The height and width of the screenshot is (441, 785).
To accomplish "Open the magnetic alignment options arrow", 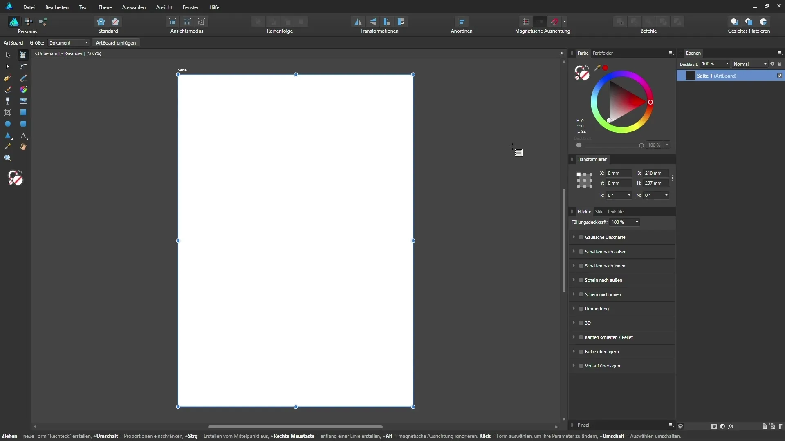I will coord(565,22).
